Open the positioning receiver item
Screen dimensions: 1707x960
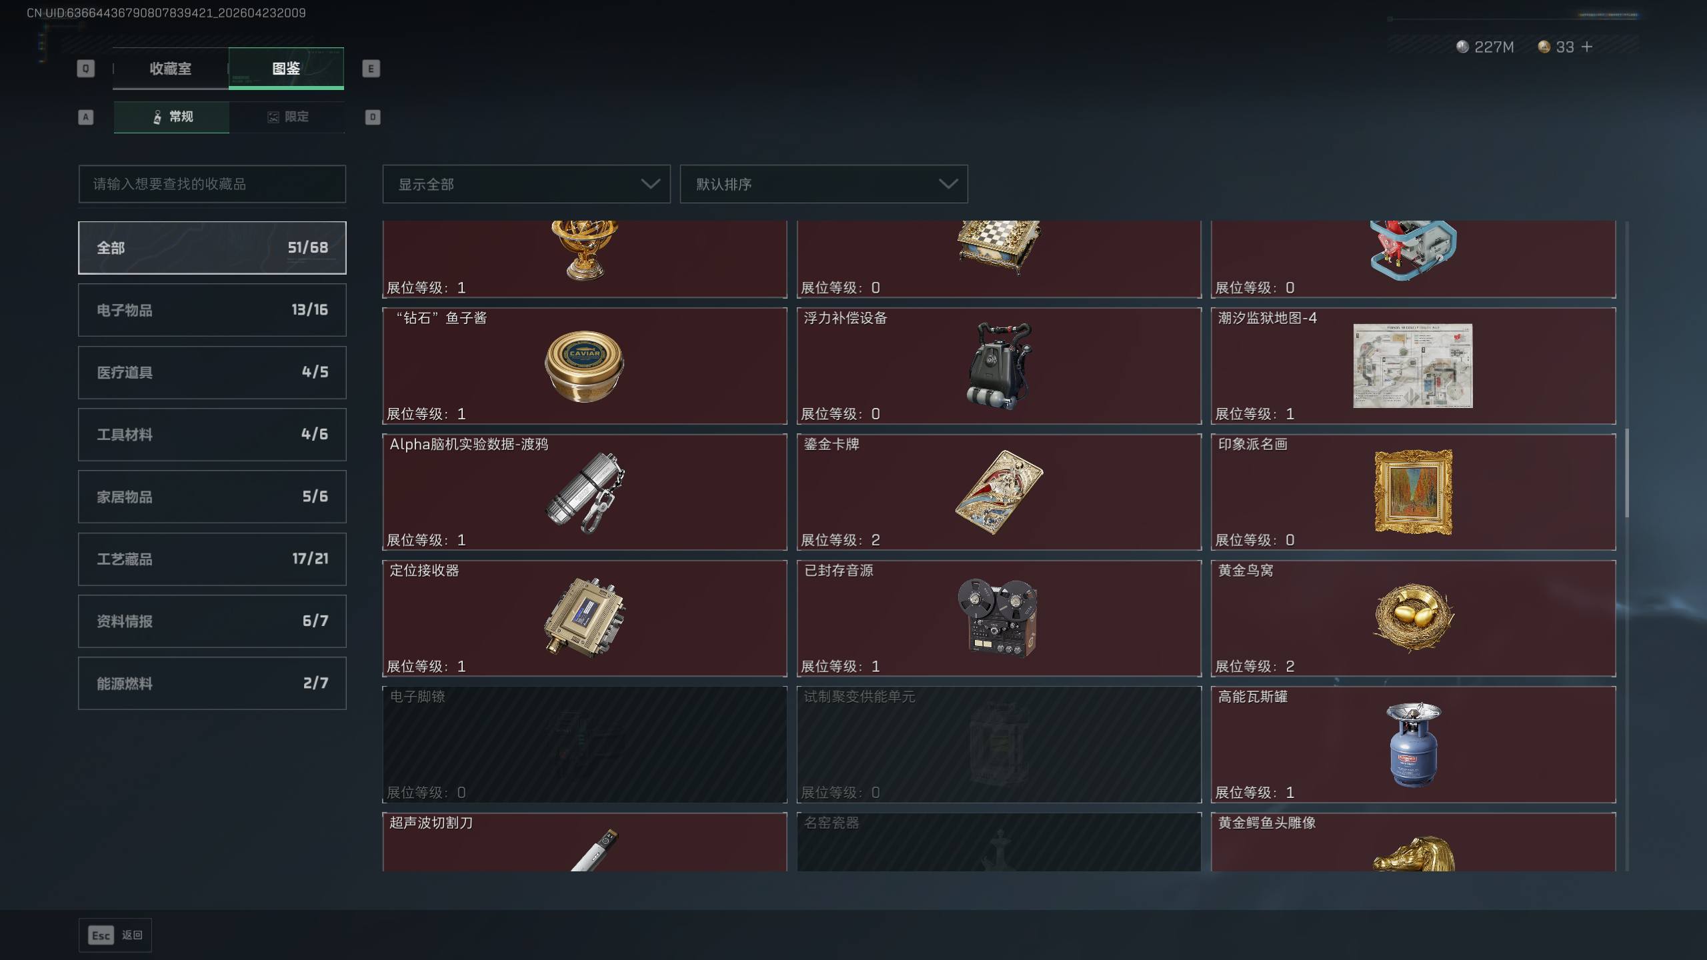[x=584, y=618]
